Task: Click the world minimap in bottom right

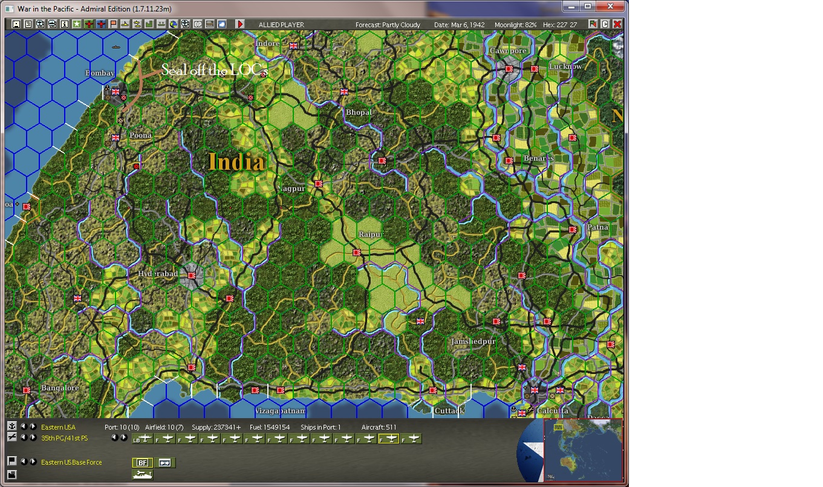Action: [584, 450]
